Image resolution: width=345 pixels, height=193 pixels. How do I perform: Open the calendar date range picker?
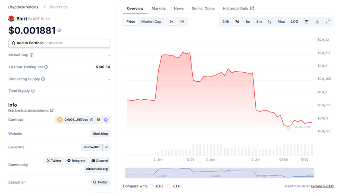(307, 21)
